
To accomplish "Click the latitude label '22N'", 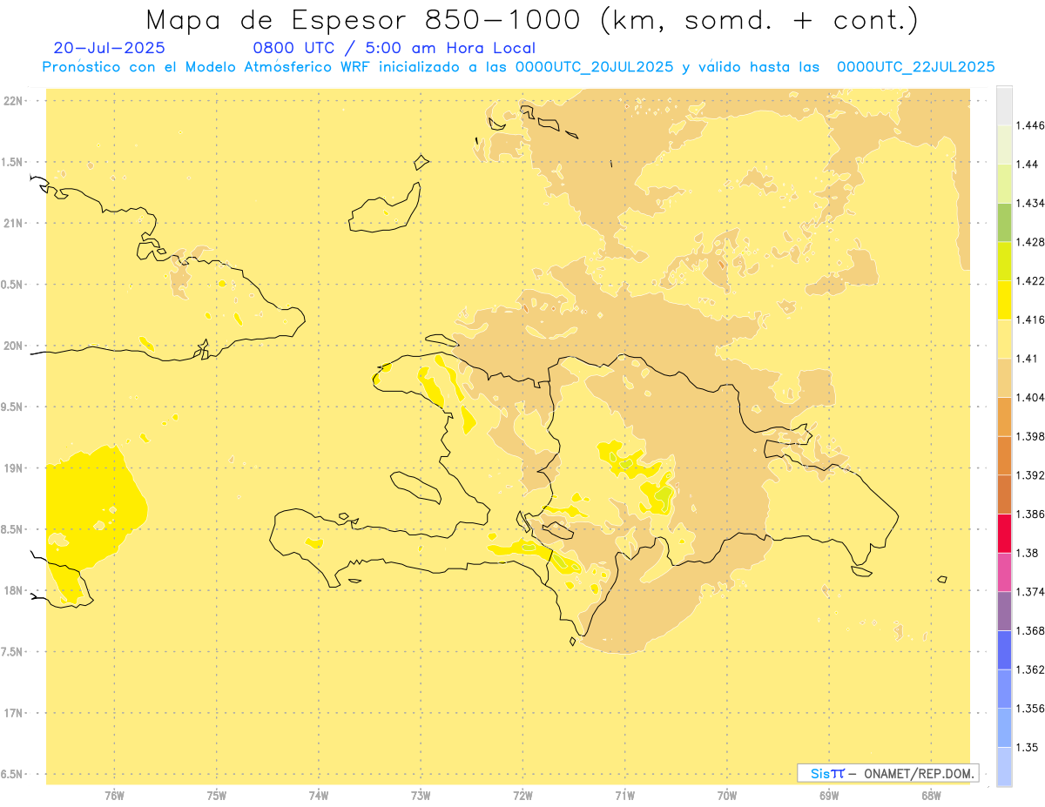I will (13, 100).
